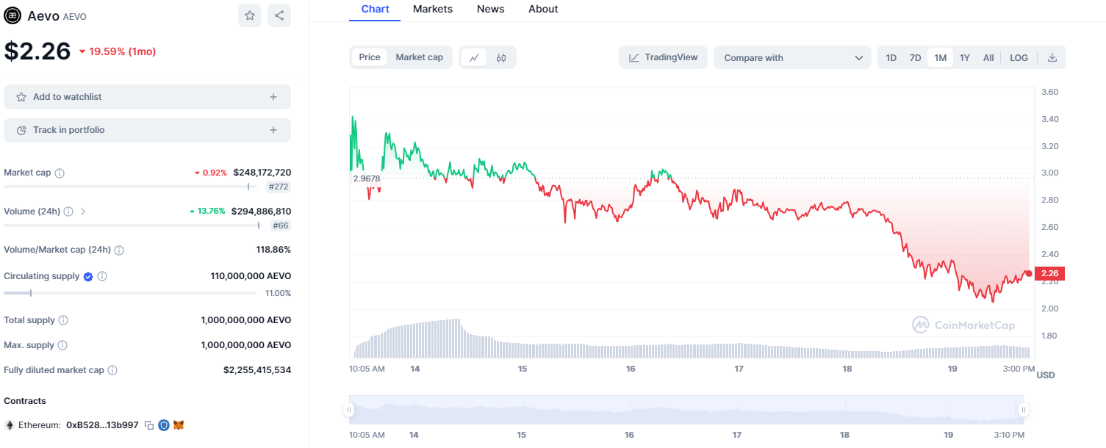This screenshot has width=1106, height=448.
Task: Select the 7D time range
Action: point(915,57)
